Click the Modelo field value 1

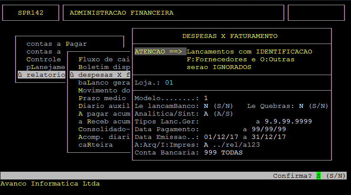206,98
